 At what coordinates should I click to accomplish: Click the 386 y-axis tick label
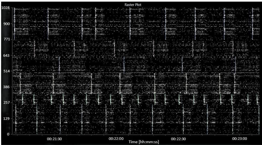[7, 87]
